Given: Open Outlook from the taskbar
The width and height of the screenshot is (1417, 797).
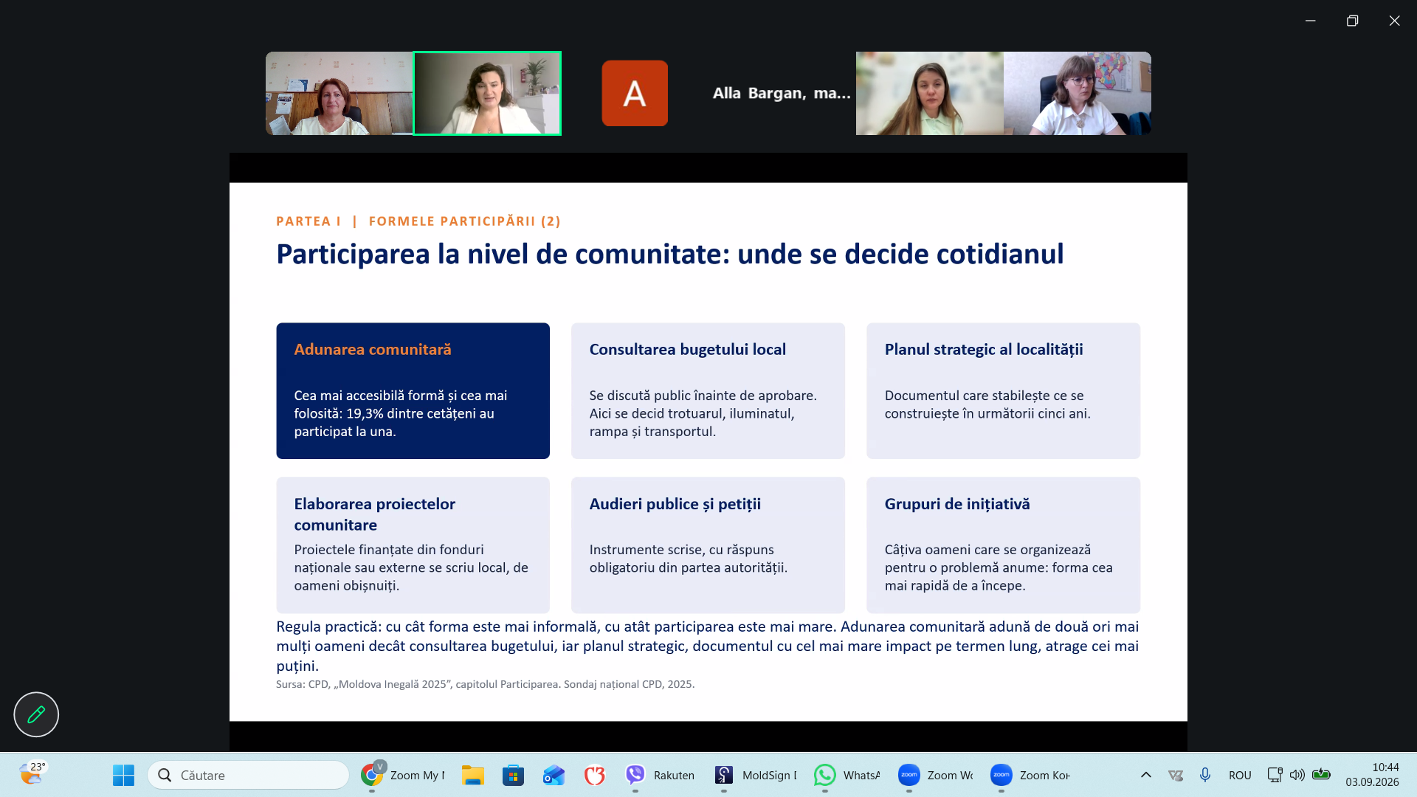Looking at the screenshot, I should pyautogui.click(x=554, y=775).
